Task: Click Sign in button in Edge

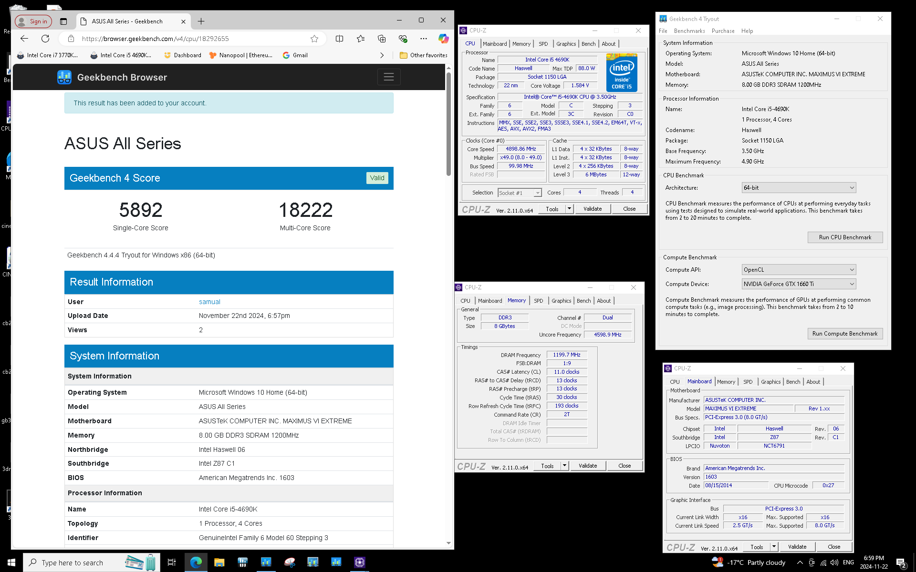Action: [x=33, y=21]
